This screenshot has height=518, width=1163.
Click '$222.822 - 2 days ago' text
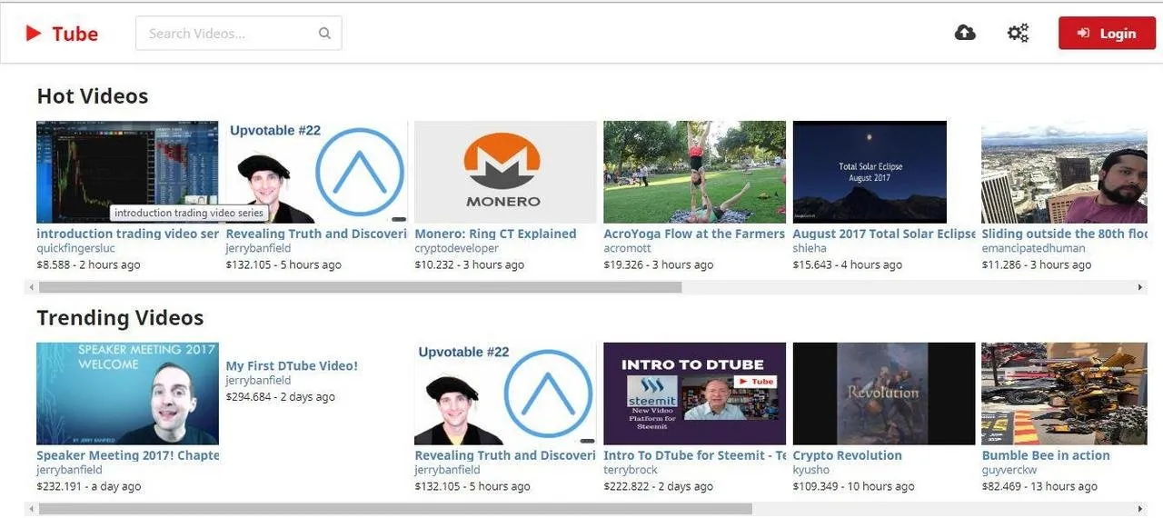658,486
